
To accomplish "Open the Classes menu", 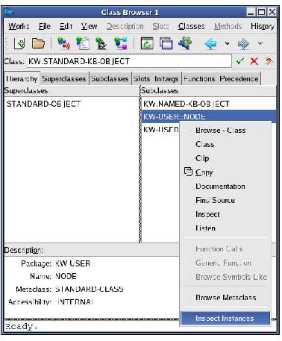I will [192, 26].
